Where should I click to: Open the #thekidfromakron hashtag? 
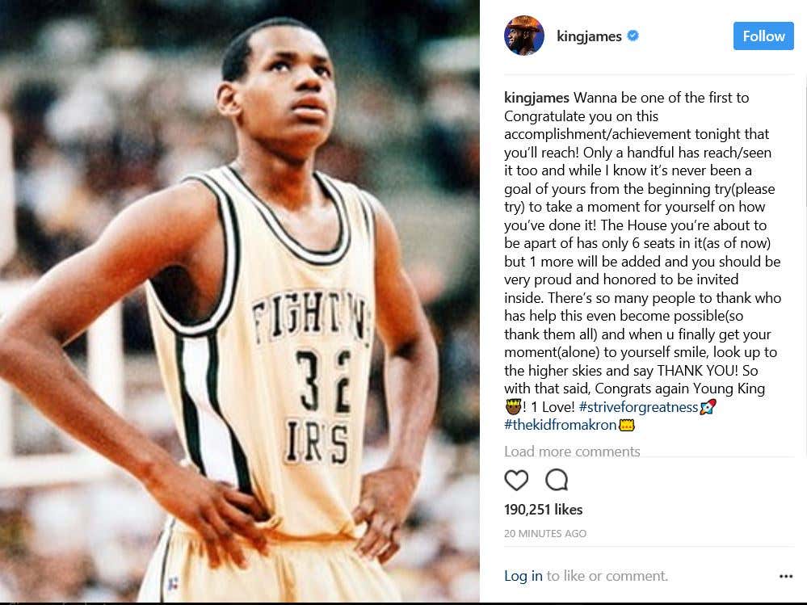click(560, 425)
